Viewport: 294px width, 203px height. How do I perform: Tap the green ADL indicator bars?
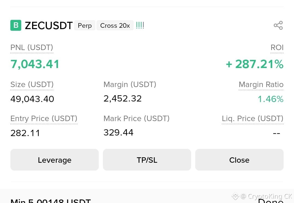[x=140, y=25]
